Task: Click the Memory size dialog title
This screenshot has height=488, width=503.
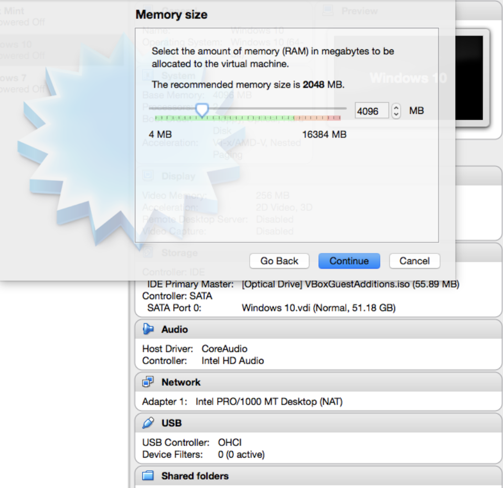Action: (x=172, y=15)
